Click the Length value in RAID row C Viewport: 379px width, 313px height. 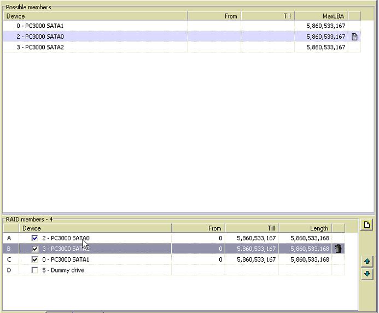point(310,259)
